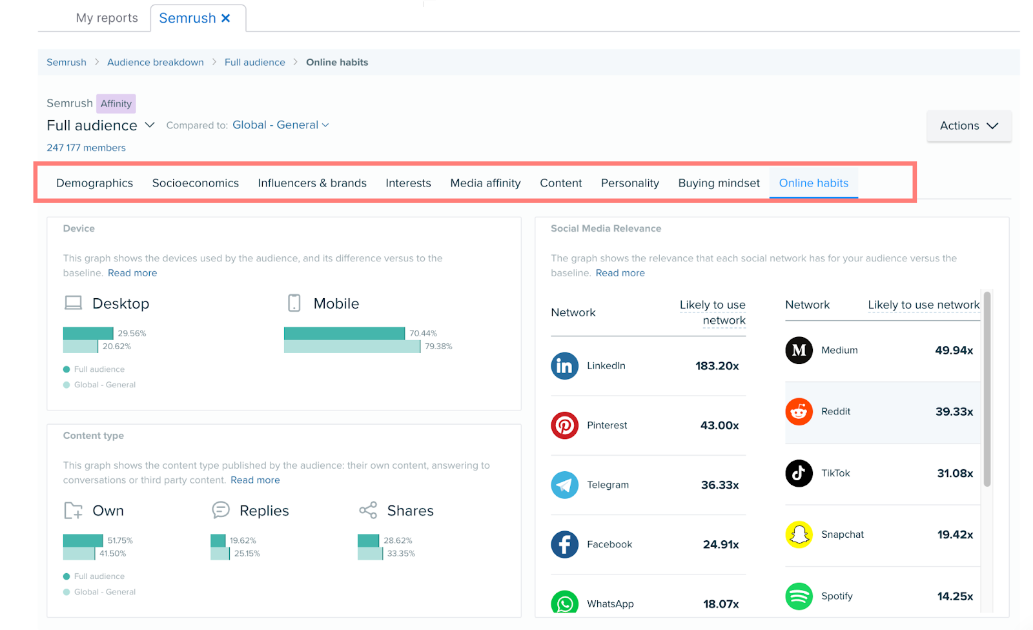Switch to My reports tab
The height and width of the screenshot is (630, 1033).
(x=107, y=18)
